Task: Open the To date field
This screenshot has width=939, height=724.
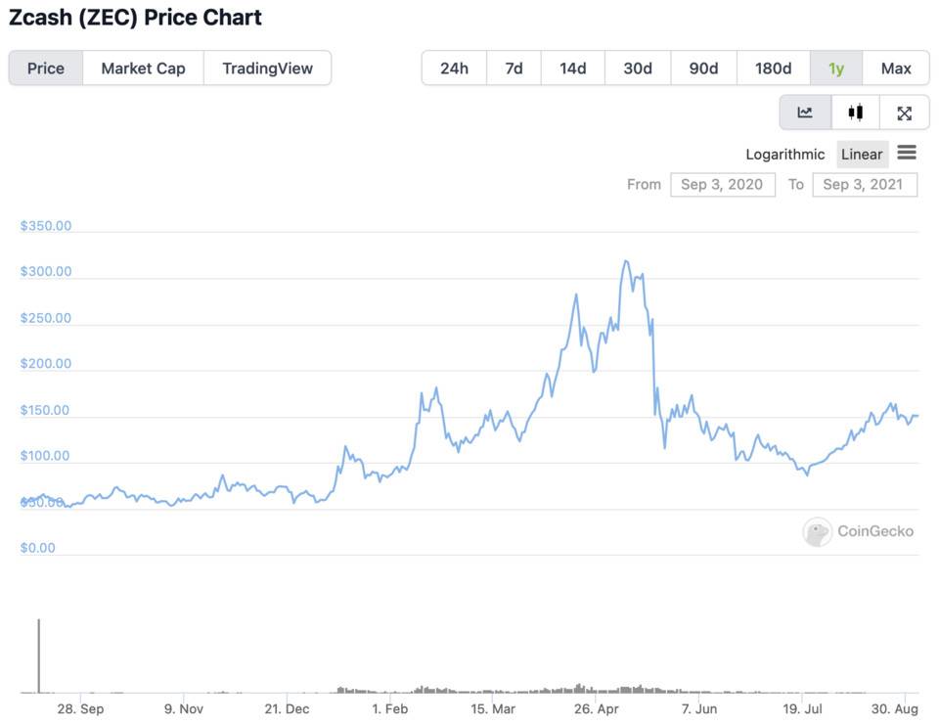Action: tap(865, 185)
